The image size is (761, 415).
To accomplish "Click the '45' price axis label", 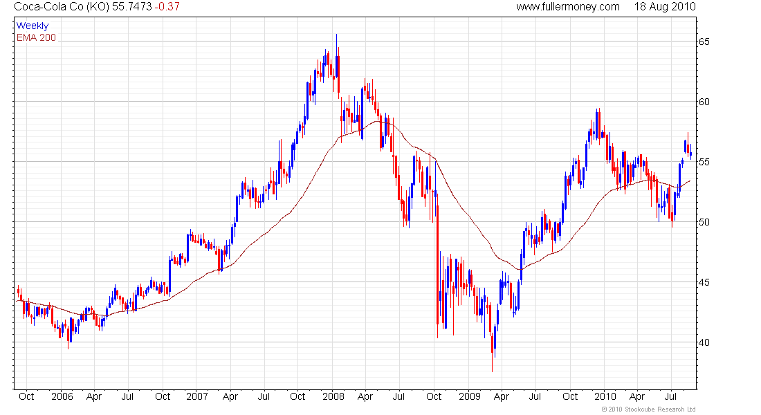I will [704, 282].
